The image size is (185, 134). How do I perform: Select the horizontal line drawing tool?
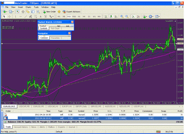click(x=20, y=17)
